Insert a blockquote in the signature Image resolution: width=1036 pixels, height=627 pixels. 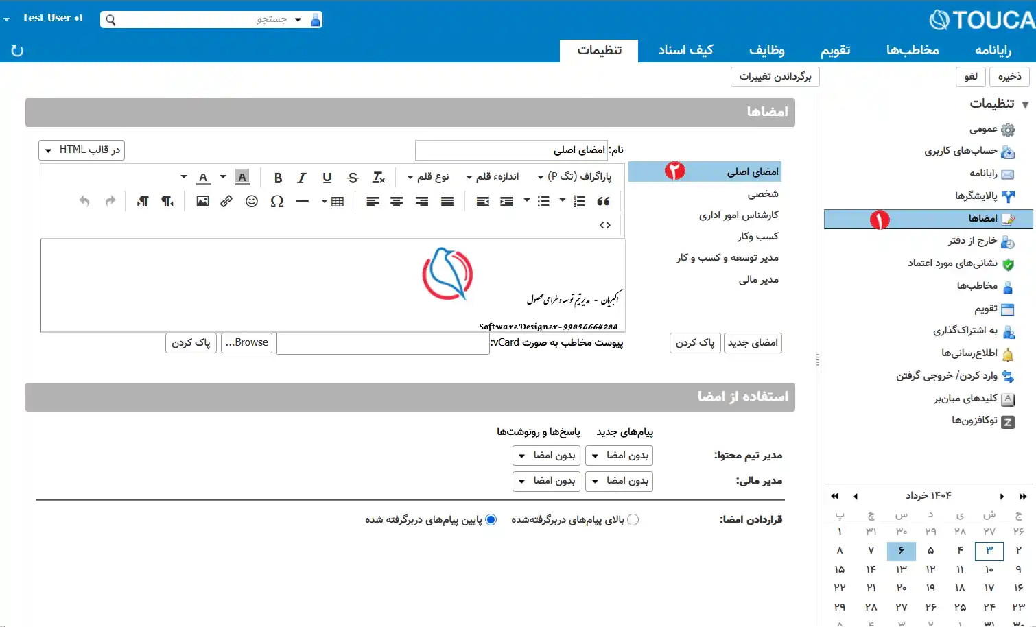(x=603, y=201)
